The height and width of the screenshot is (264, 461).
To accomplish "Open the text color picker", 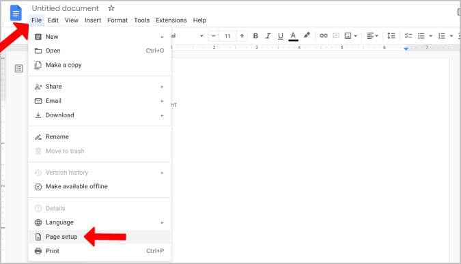I will [293, 36].
